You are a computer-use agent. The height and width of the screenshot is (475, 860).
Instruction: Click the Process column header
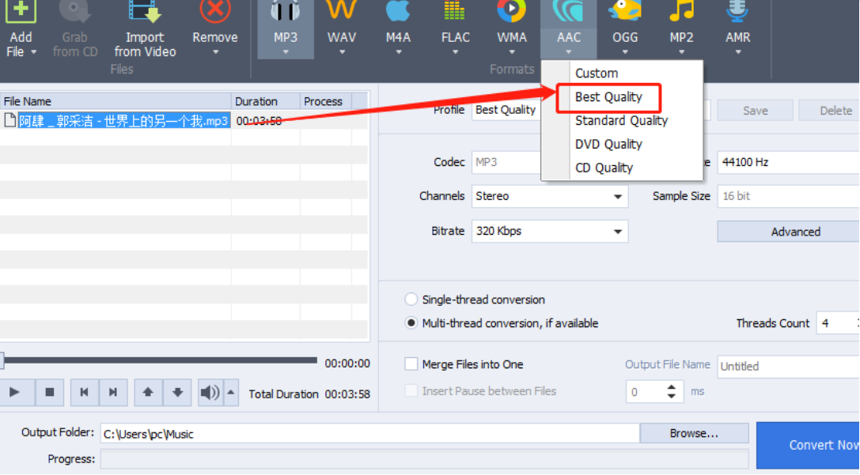point(326,101)
